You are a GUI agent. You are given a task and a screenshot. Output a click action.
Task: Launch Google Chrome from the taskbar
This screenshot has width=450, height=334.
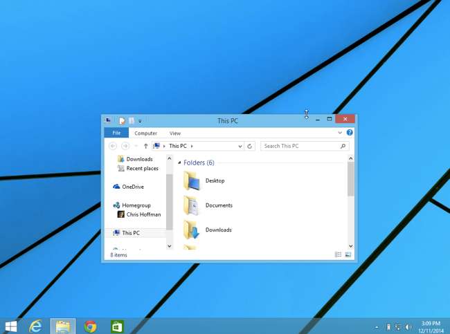click(x=90, y=326)
